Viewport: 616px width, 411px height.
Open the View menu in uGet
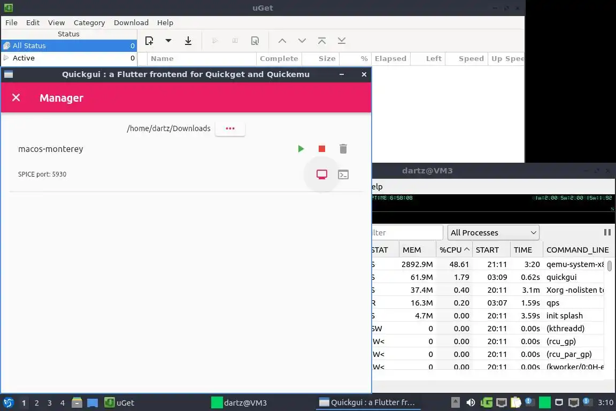click(56, 22)
